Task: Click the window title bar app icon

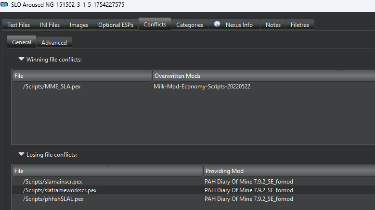Action: (x=4, y=4)
